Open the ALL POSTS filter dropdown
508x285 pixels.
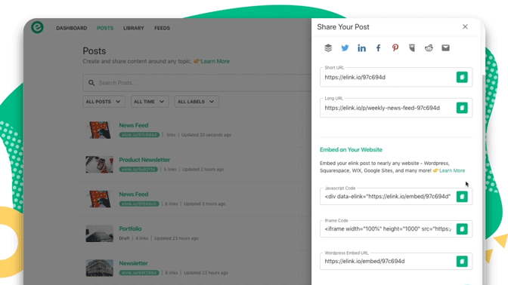[104, 102]
